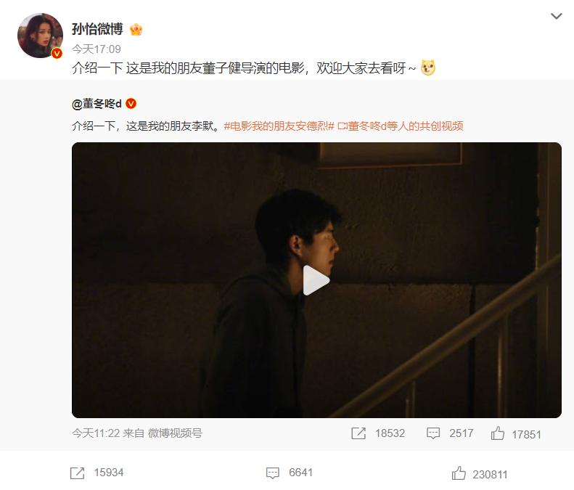Open 董冬咚d等人的共创视频 video link
The image size is (574, 490).
coord(401,126)
